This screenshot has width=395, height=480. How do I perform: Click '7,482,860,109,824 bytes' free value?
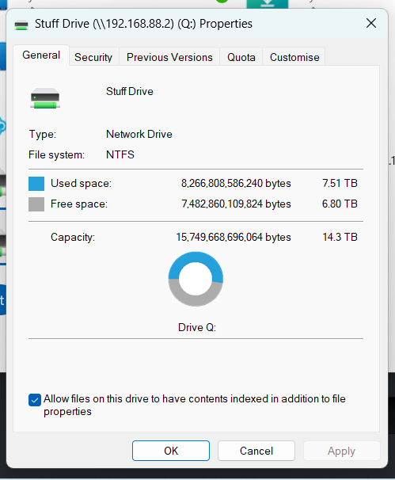(x=236, y=204)
